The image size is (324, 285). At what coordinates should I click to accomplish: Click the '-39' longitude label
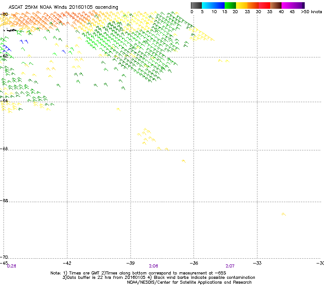[130, 263]
